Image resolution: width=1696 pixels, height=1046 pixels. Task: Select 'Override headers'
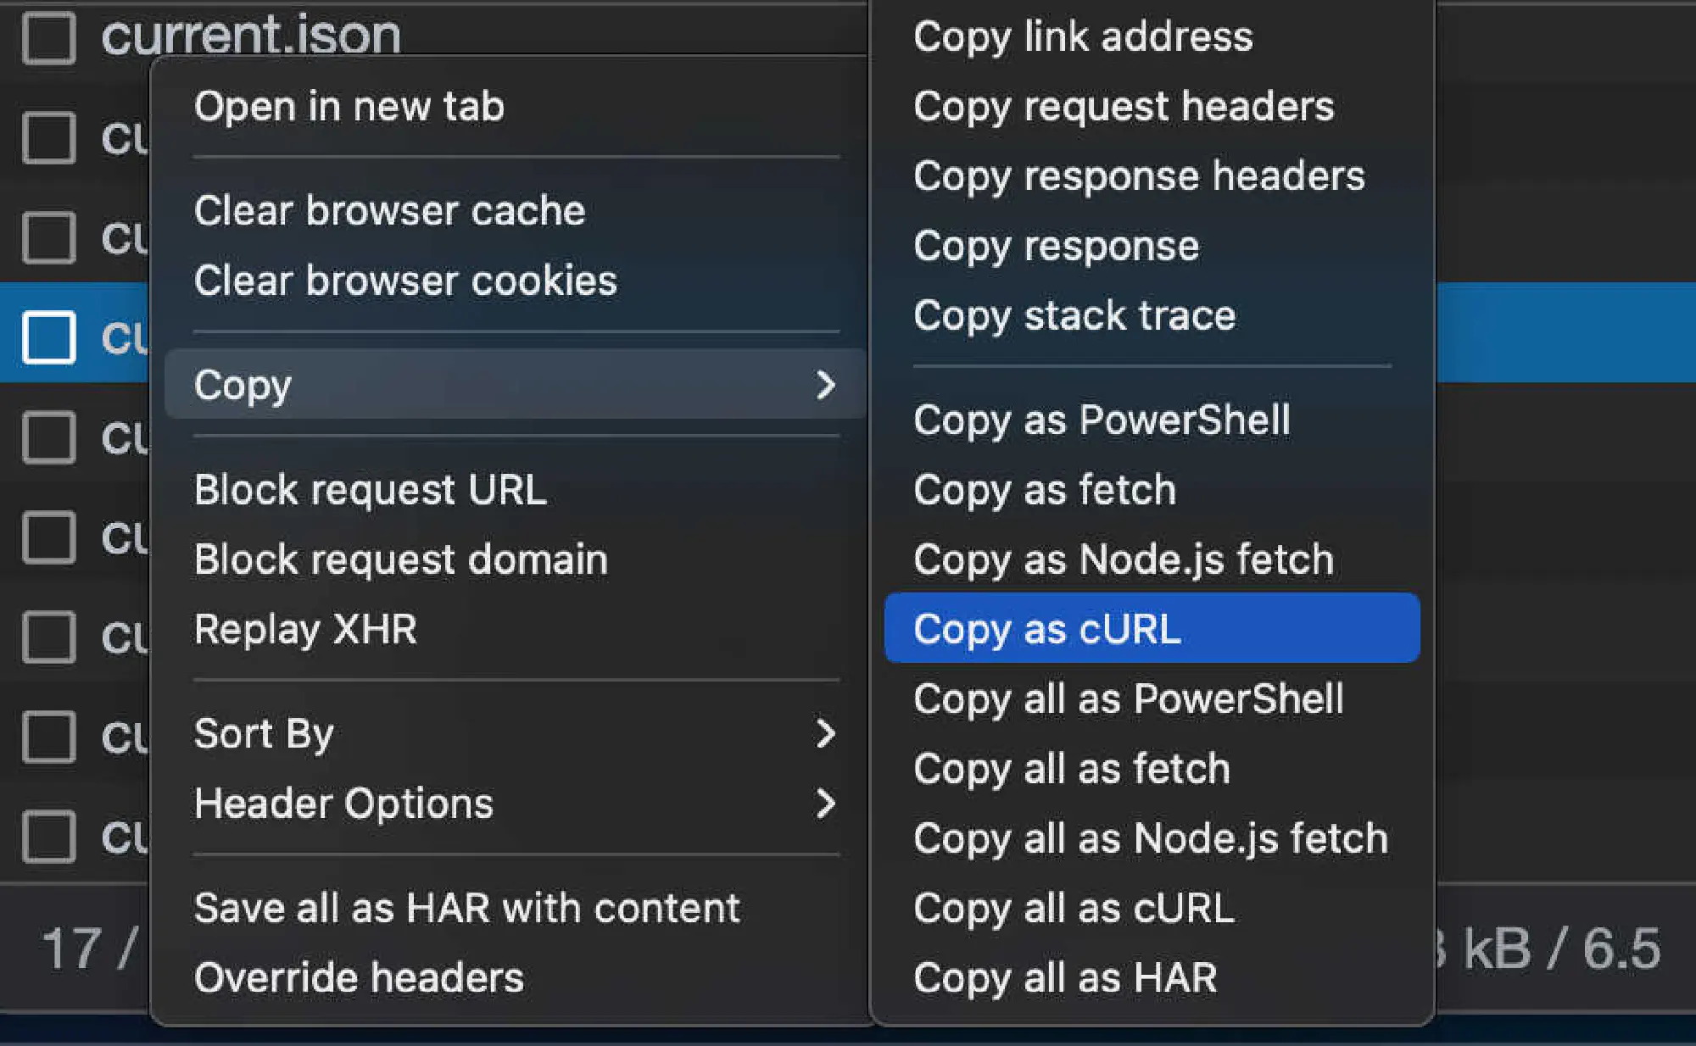pyautogui.click(x=358, y=976)
